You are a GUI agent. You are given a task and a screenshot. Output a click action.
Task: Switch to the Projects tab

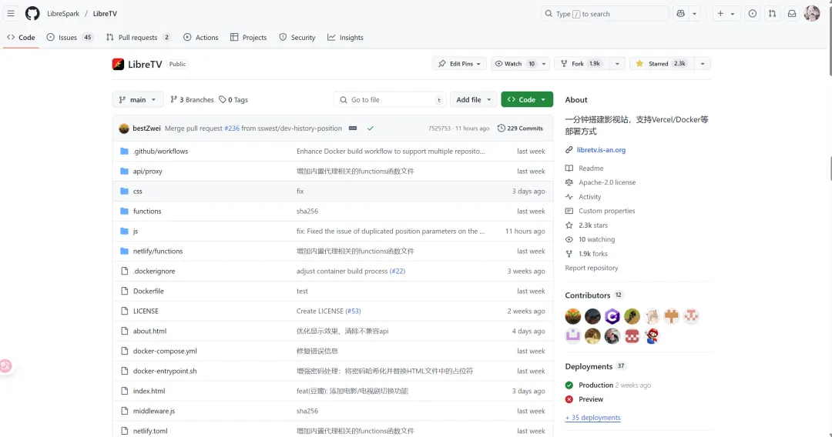click(248, 37)
